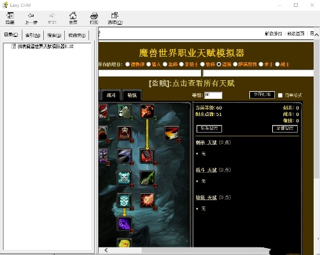Open the 刺杀_天赋 heading link
Image resolution: width=320 pixels, height=255 pixels.
pyautogui.click(x=206, y=142)
